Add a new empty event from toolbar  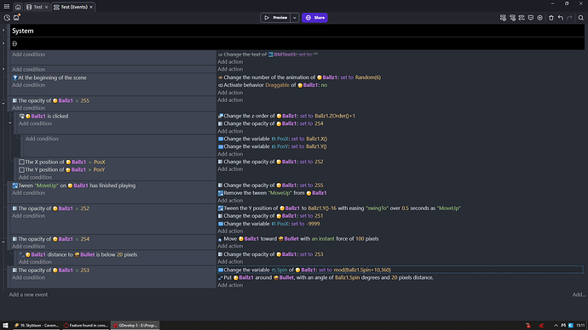[503, 18]
